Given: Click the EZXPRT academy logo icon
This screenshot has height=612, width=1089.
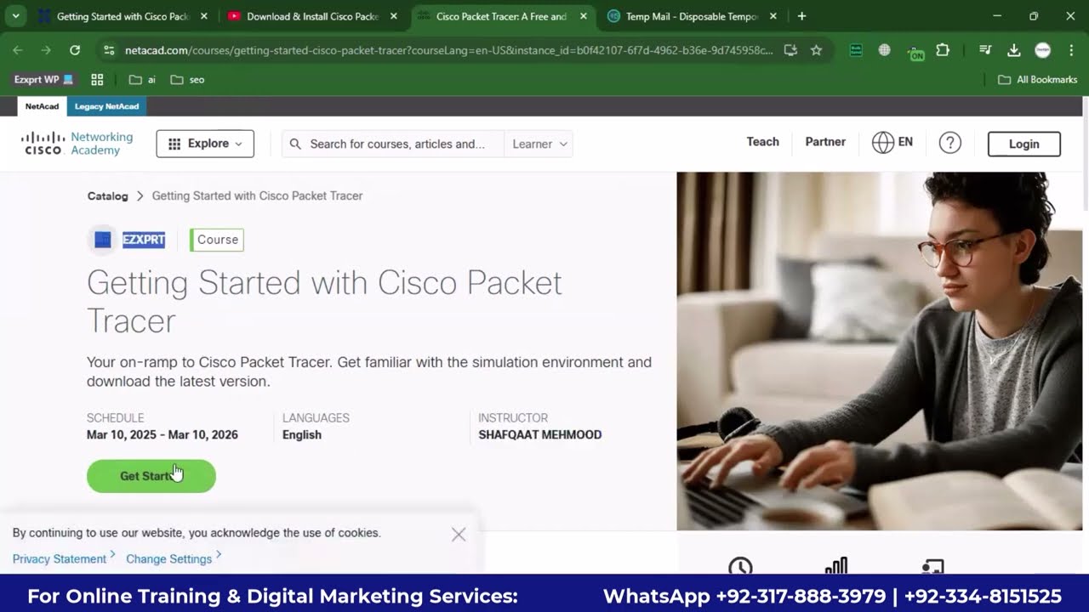Looking at the screenshot, I should (103, 240).
